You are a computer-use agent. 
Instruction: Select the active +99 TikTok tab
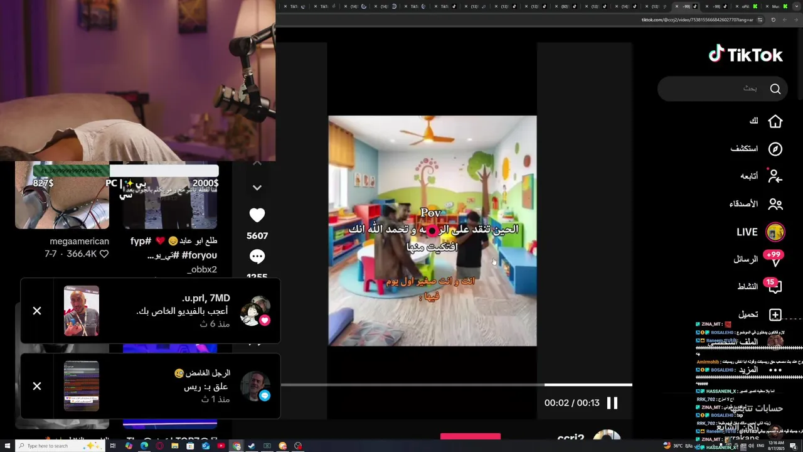[687, 6]
